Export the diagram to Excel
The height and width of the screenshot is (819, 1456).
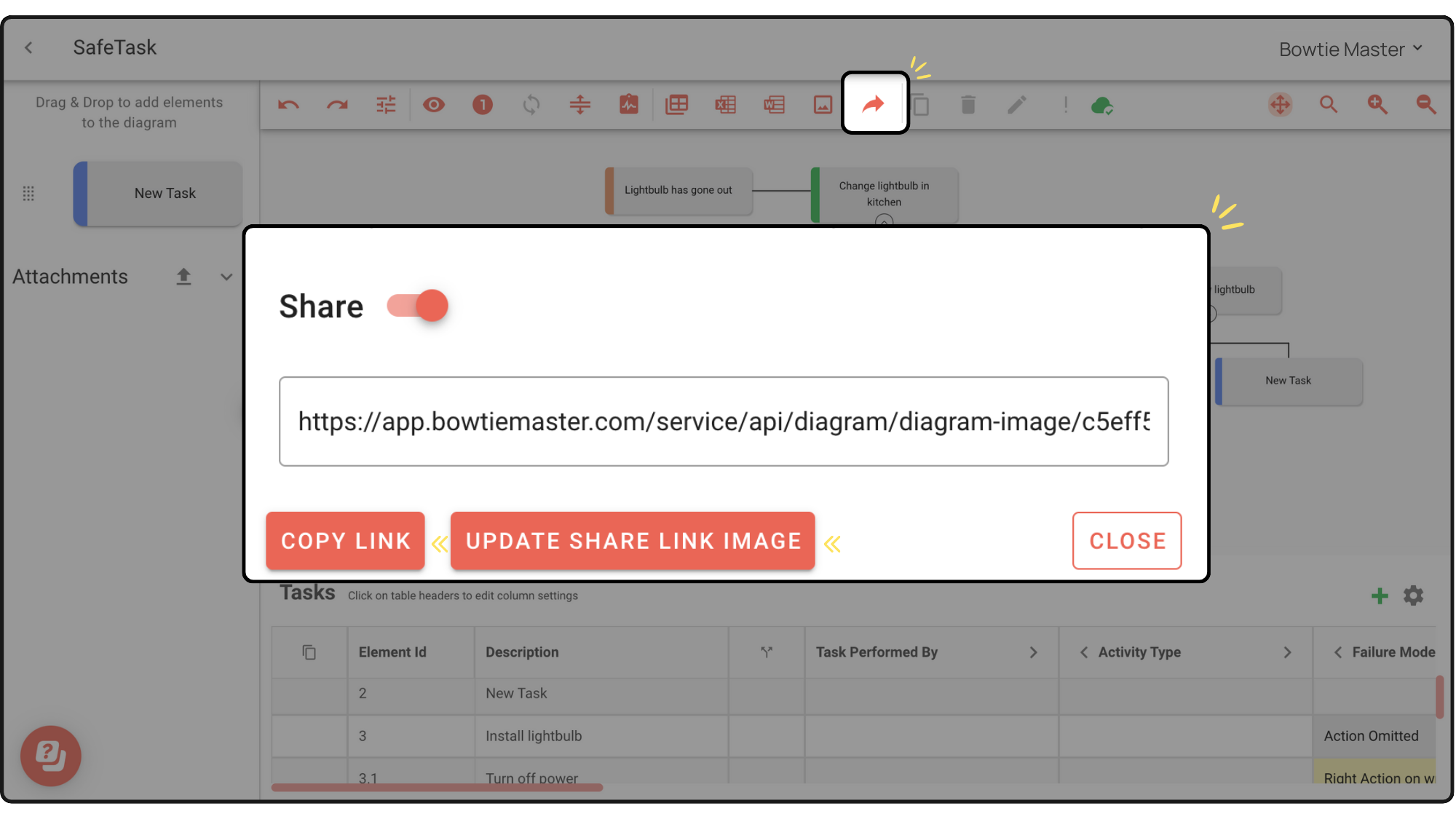tap(725, 105)
